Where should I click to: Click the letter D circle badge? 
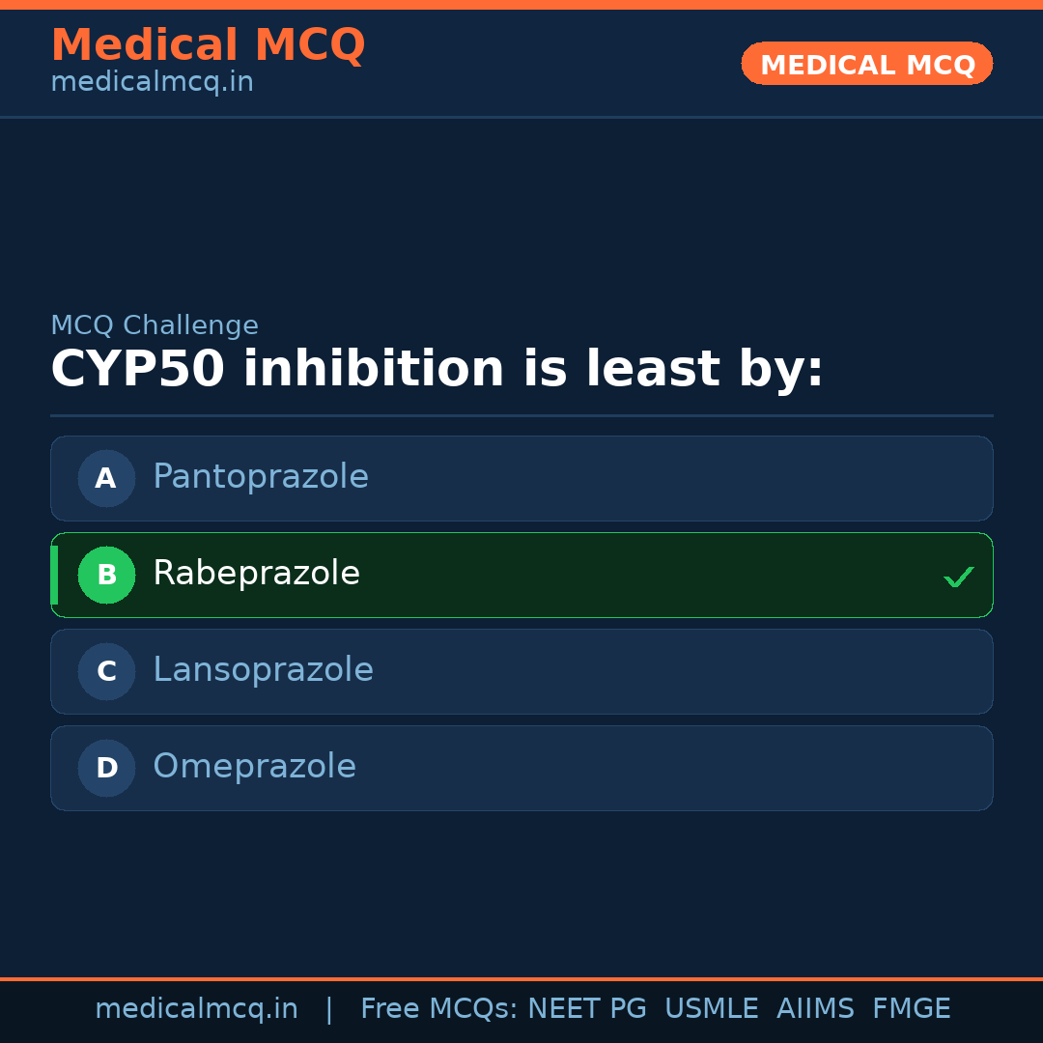(x=106, y=768)
